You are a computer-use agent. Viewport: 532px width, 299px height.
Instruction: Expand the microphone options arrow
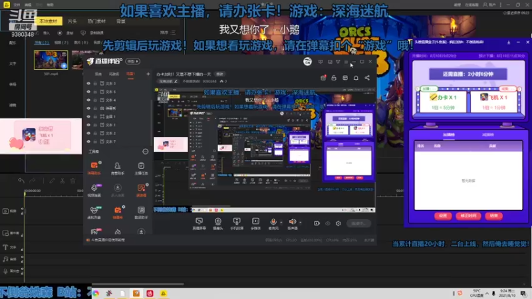click(x=281, y=223)
